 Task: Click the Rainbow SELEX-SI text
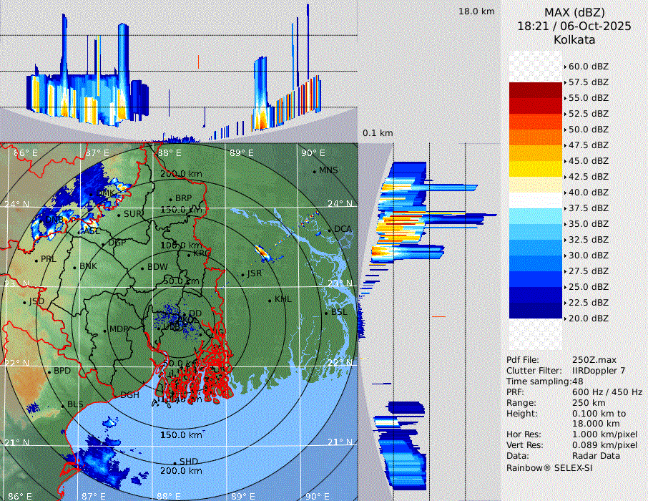(549, 467)
